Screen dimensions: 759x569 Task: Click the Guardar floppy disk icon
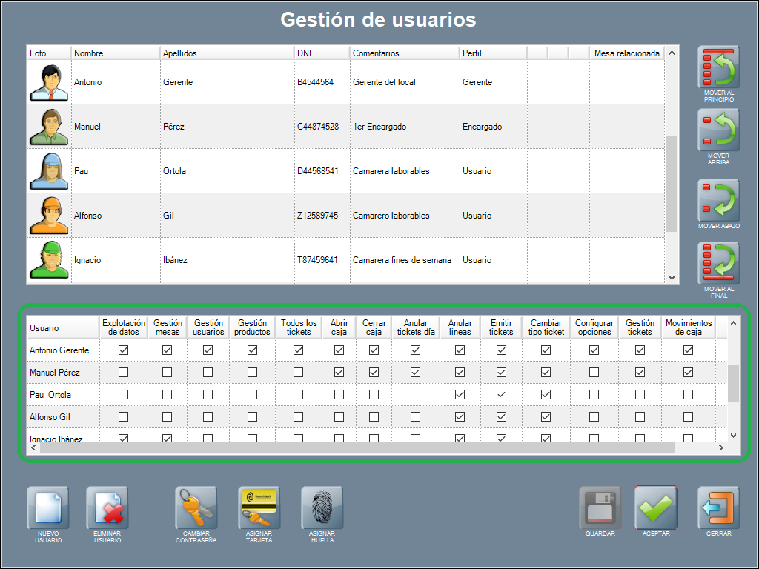(600, 508)
